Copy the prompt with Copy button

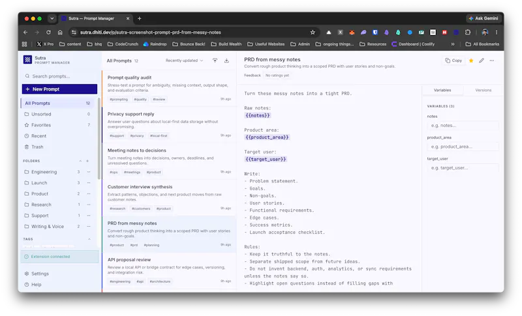point(453,61)
